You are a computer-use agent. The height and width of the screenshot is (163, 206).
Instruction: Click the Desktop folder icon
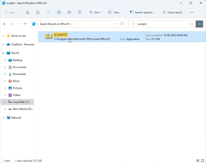click(10, 60)
